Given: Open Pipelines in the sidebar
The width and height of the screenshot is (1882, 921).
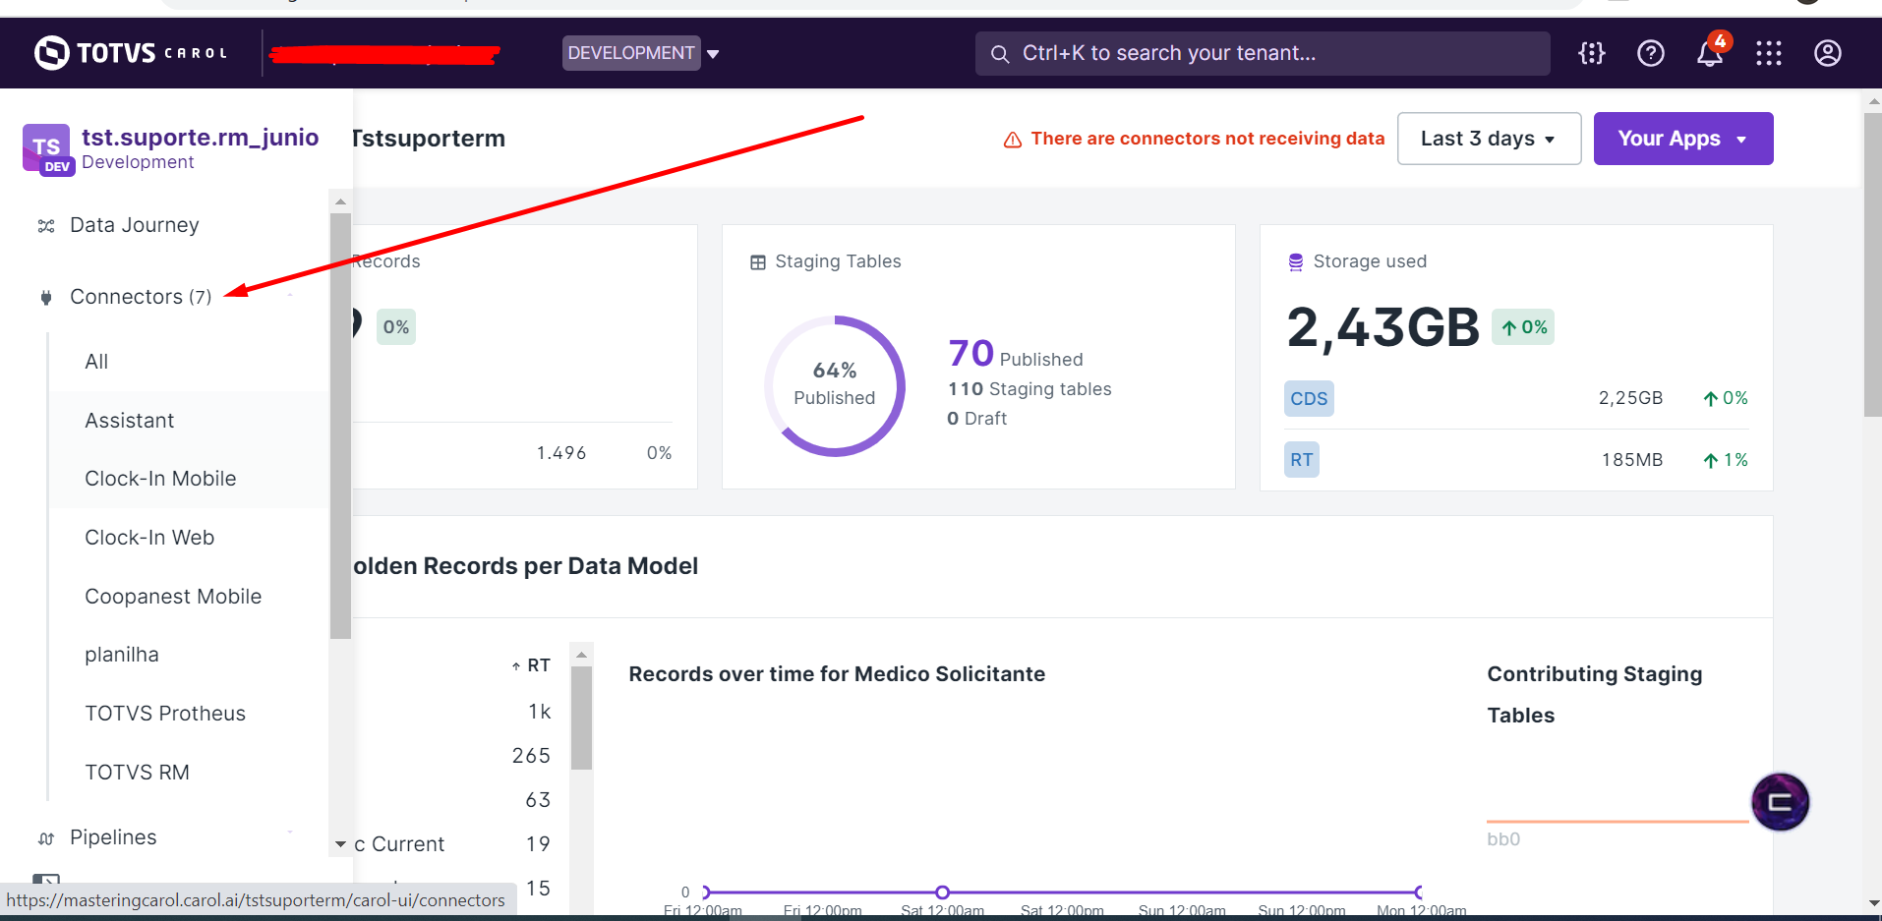Looking at the screenshot, I should (113, 837).
